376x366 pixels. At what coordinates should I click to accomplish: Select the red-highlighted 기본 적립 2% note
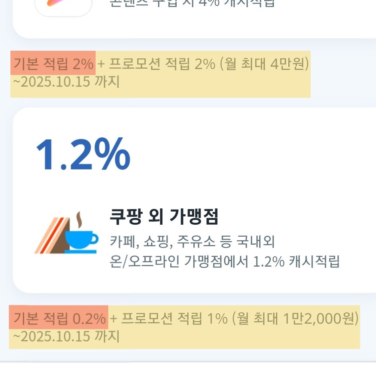coord(53,63)
